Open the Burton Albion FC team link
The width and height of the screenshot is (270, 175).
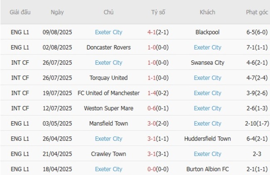(207, 169)
